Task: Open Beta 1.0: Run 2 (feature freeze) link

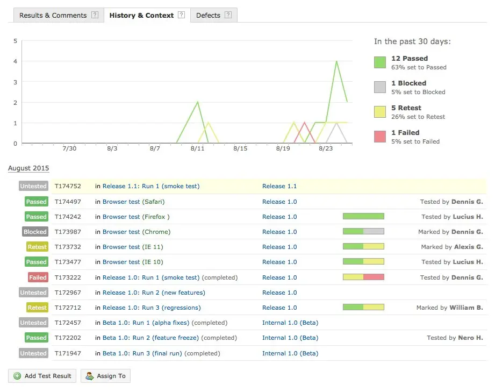Action: (150, 338)
